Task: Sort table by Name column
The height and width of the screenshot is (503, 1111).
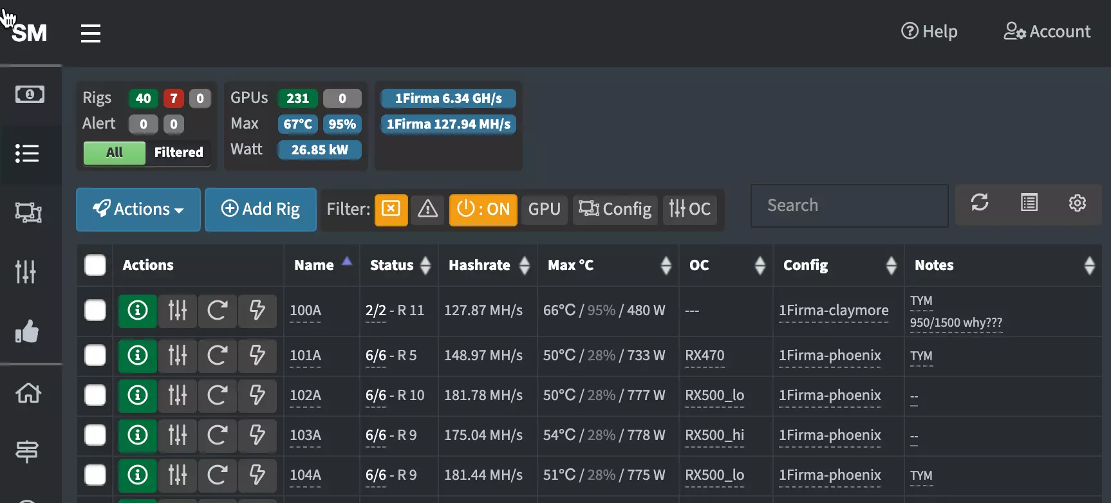Action: (x=322, y=265)
